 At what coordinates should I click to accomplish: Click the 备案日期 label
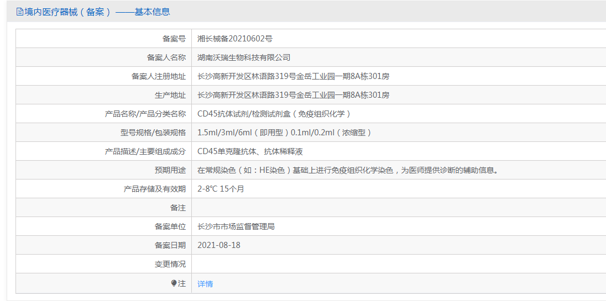pos(170,245)
